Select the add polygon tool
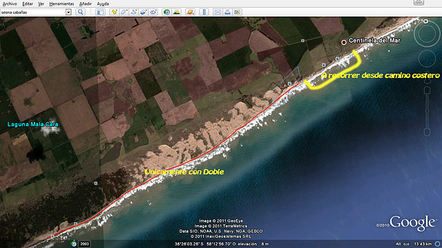This screenshot has height=248, width=442. 124,12
